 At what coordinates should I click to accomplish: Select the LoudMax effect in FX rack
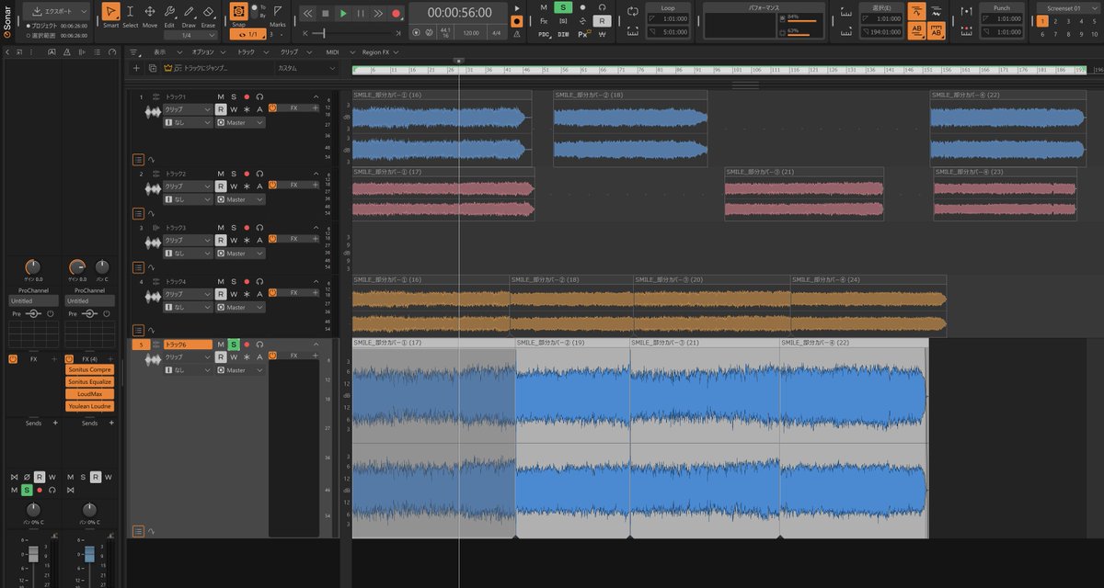click(x=89, y=393)
